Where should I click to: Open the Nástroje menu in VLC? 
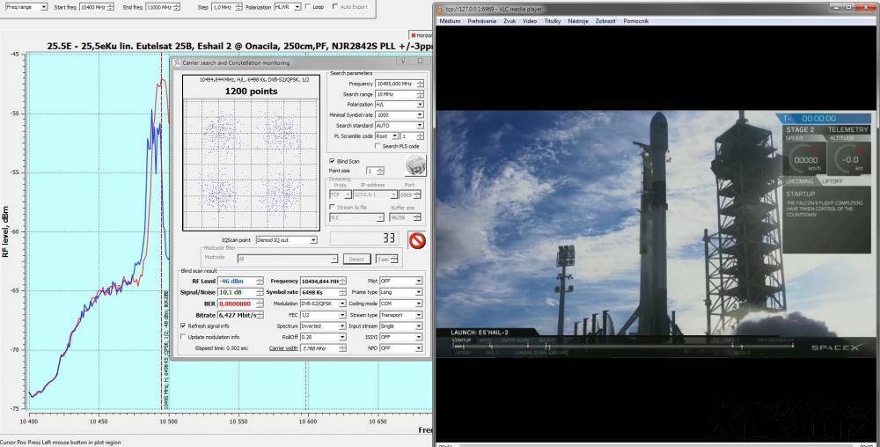578,19
